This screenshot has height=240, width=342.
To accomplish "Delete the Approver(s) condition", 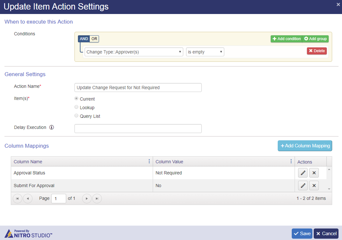I will pos(317,51).
